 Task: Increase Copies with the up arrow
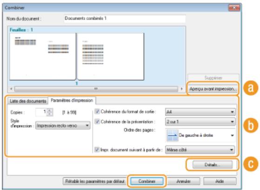tap(50, 110)
